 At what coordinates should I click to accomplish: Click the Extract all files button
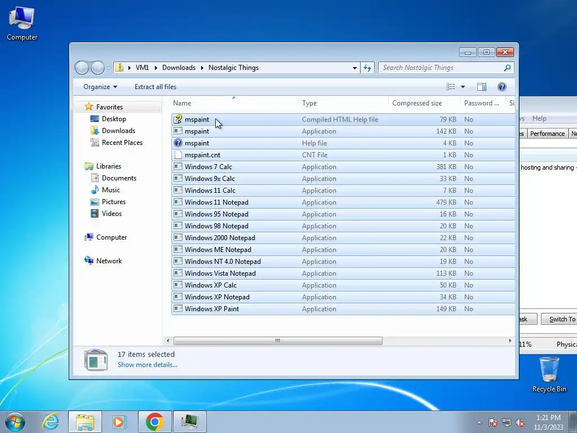[x=156, y=87]
